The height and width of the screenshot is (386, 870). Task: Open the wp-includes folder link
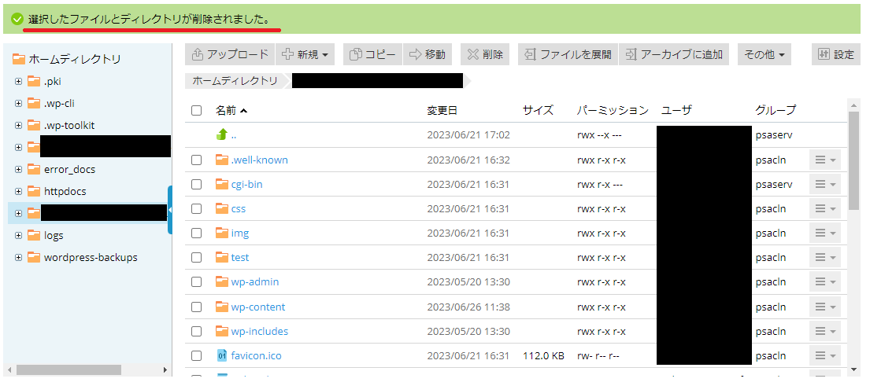coord(259,331)
